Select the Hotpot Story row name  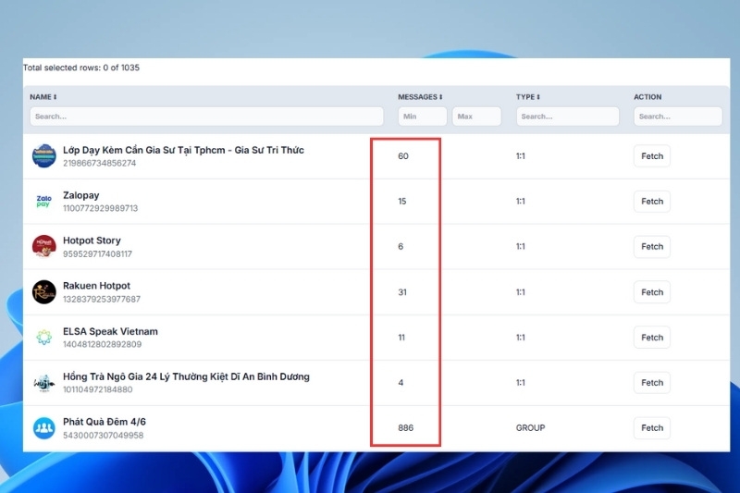[x=92, y=240]
